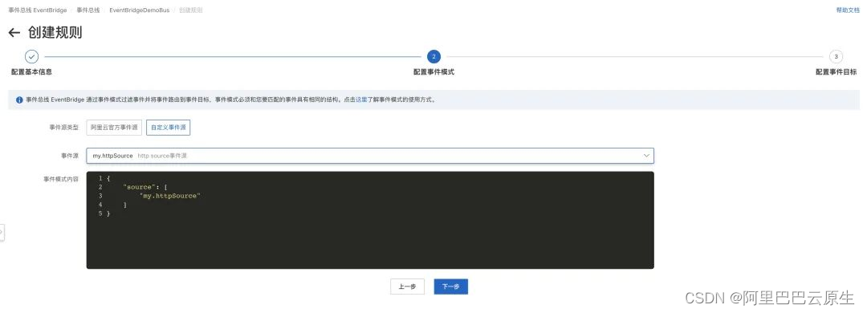Select 自定义事件源 source type

(168, 127)
